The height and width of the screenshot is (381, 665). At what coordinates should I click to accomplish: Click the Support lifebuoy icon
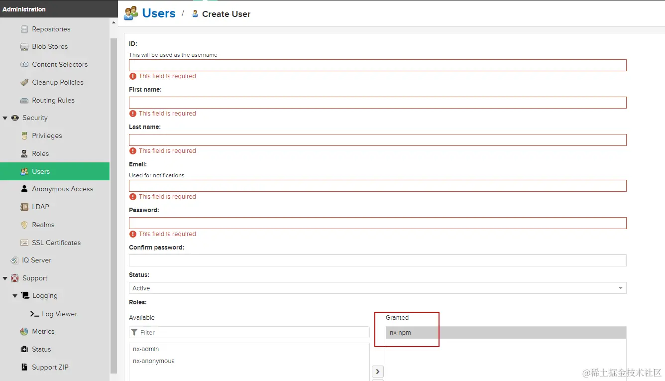pos(14,278)
